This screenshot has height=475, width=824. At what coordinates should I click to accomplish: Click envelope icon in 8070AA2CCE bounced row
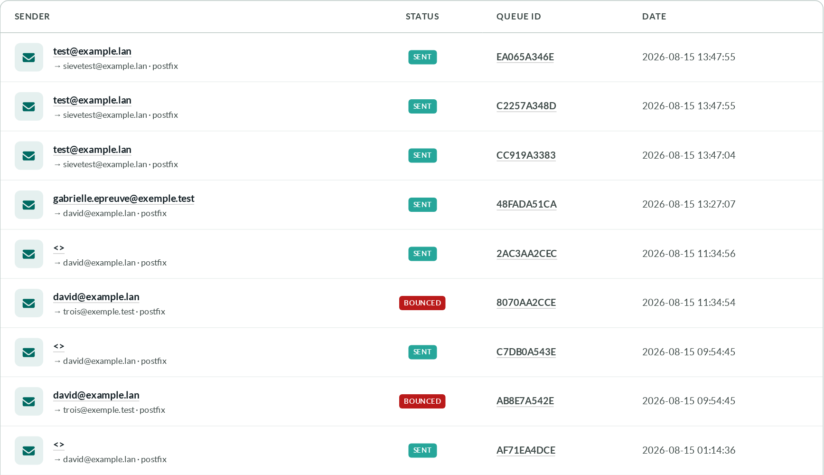[29, 303]
